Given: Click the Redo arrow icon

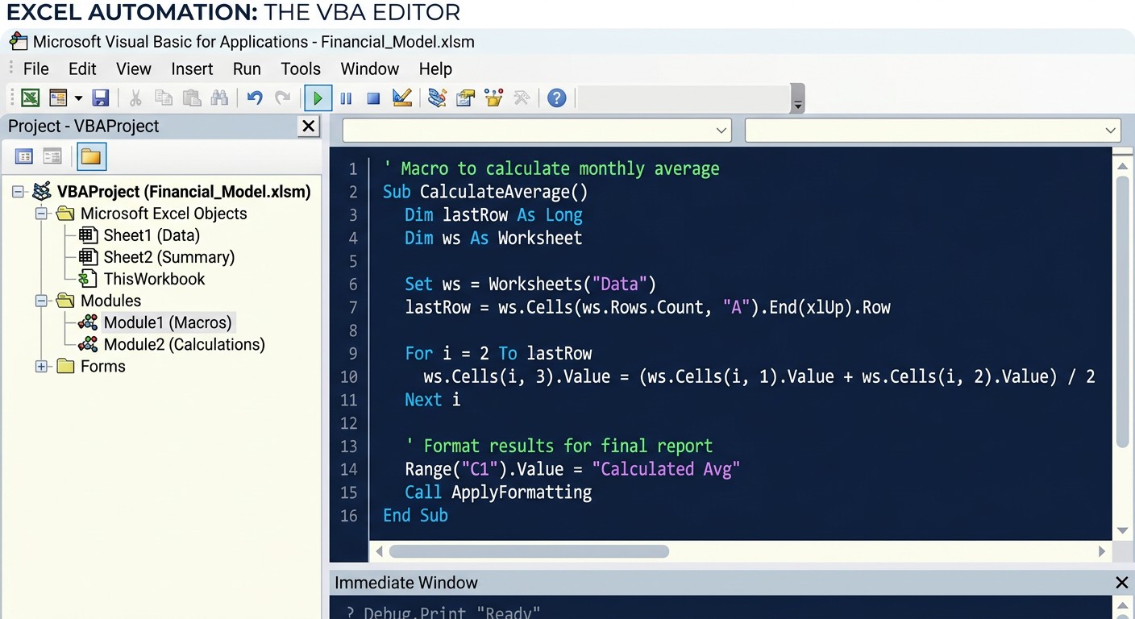Looking at the screenshot, I should coord(282,98).
